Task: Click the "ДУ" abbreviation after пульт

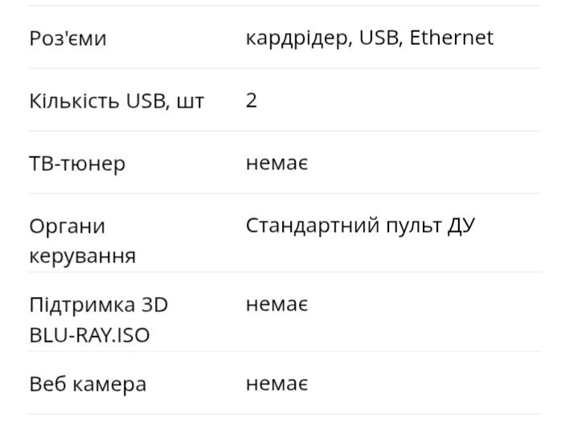Action: 460,226
